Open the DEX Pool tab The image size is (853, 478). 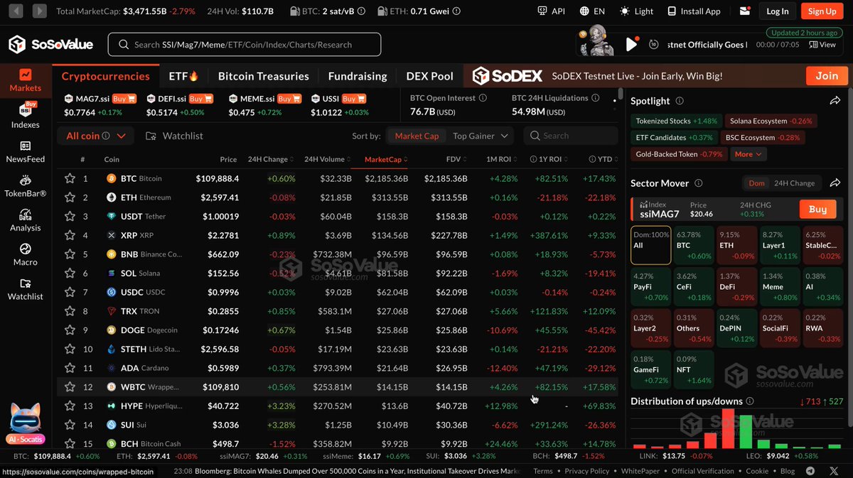click(x=429, y=76)
